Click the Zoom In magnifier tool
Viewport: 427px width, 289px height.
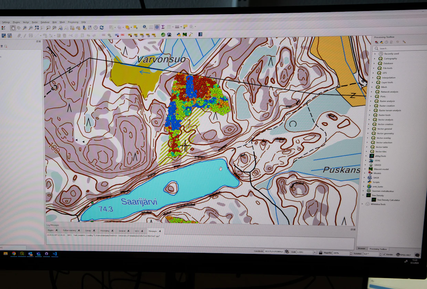pyautogui.click(x=25, y=28)
